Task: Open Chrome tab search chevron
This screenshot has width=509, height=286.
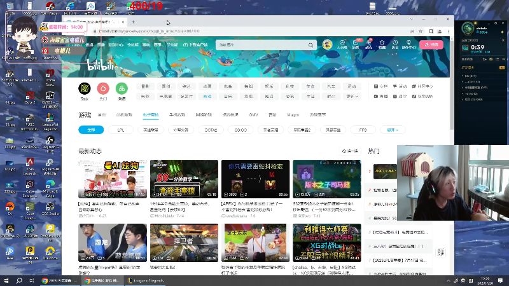Action: [411, 20]
